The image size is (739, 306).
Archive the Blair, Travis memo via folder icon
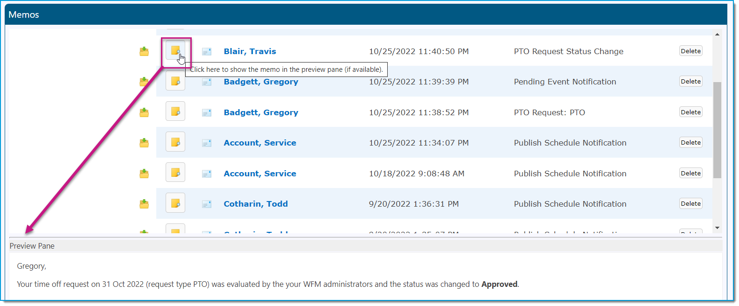pyautogui.click(x=144, y=51)
